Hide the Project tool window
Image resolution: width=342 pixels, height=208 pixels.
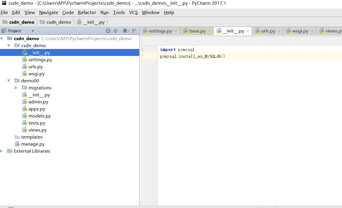[135, 31]
